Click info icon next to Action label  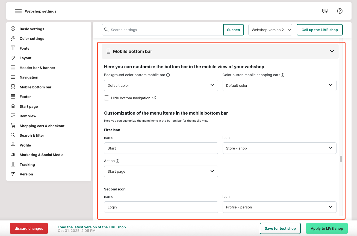(x=118, y=161)
